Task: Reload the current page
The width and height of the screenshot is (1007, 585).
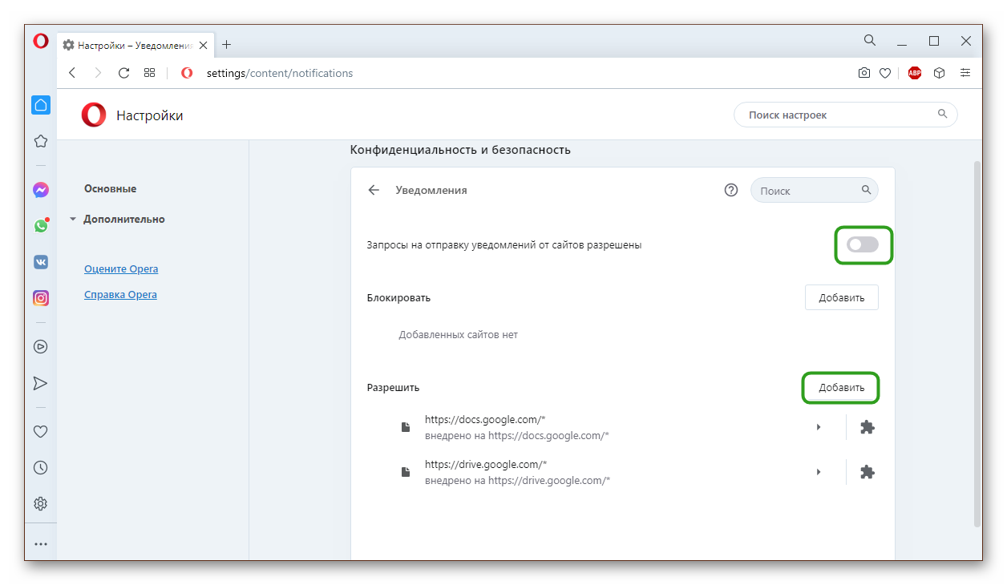Action: click(123, 73)
